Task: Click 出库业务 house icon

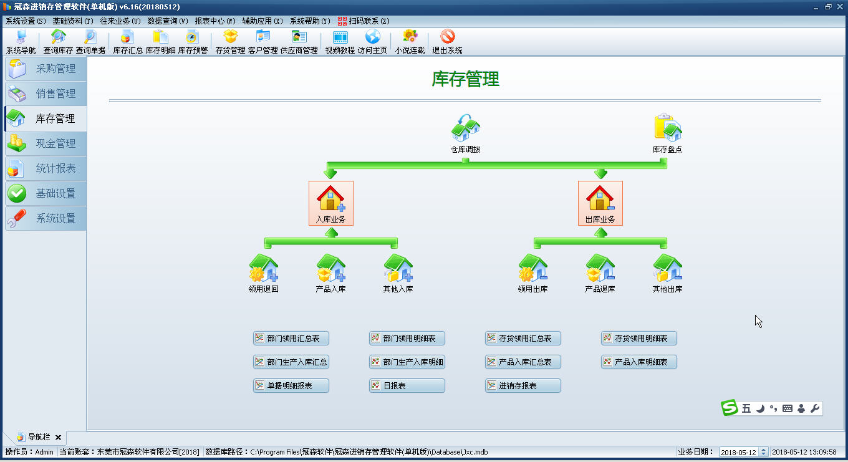Action: click(600, 203)
